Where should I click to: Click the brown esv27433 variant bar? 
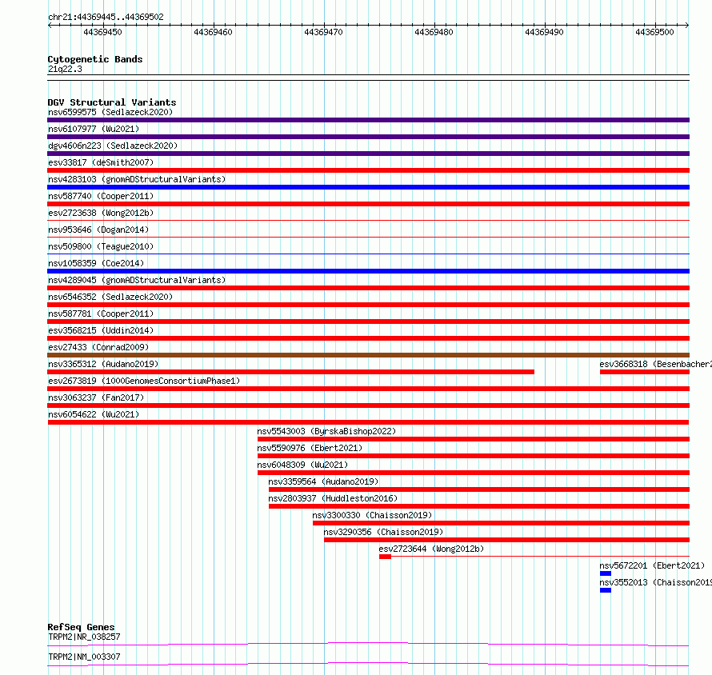(x=368, y=355)
